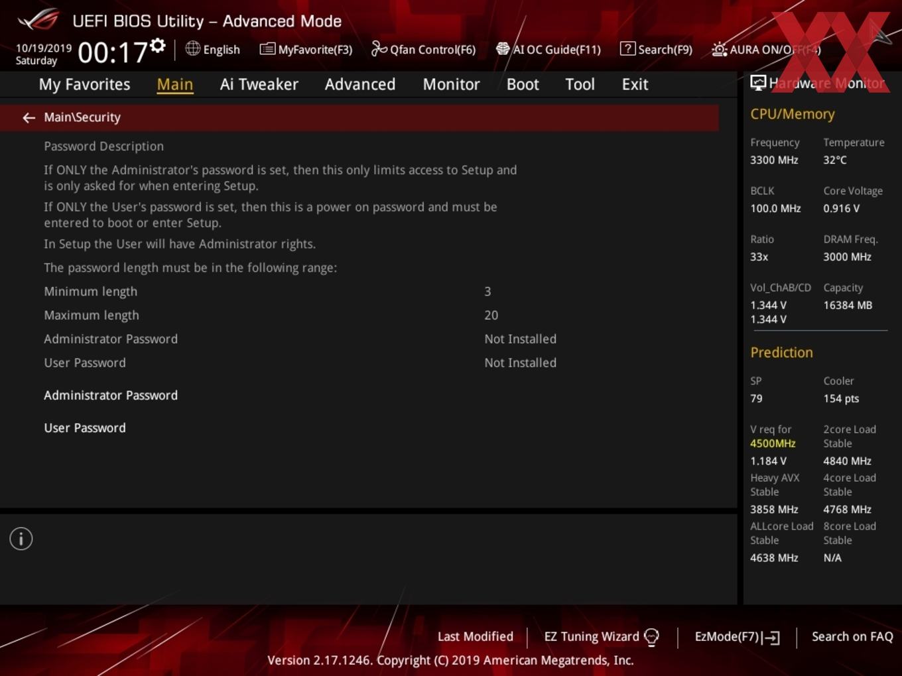Click User Password Not Installed status
Image resolution: width=902 pixels, height=676 pixels.
[x=520, y=363]
